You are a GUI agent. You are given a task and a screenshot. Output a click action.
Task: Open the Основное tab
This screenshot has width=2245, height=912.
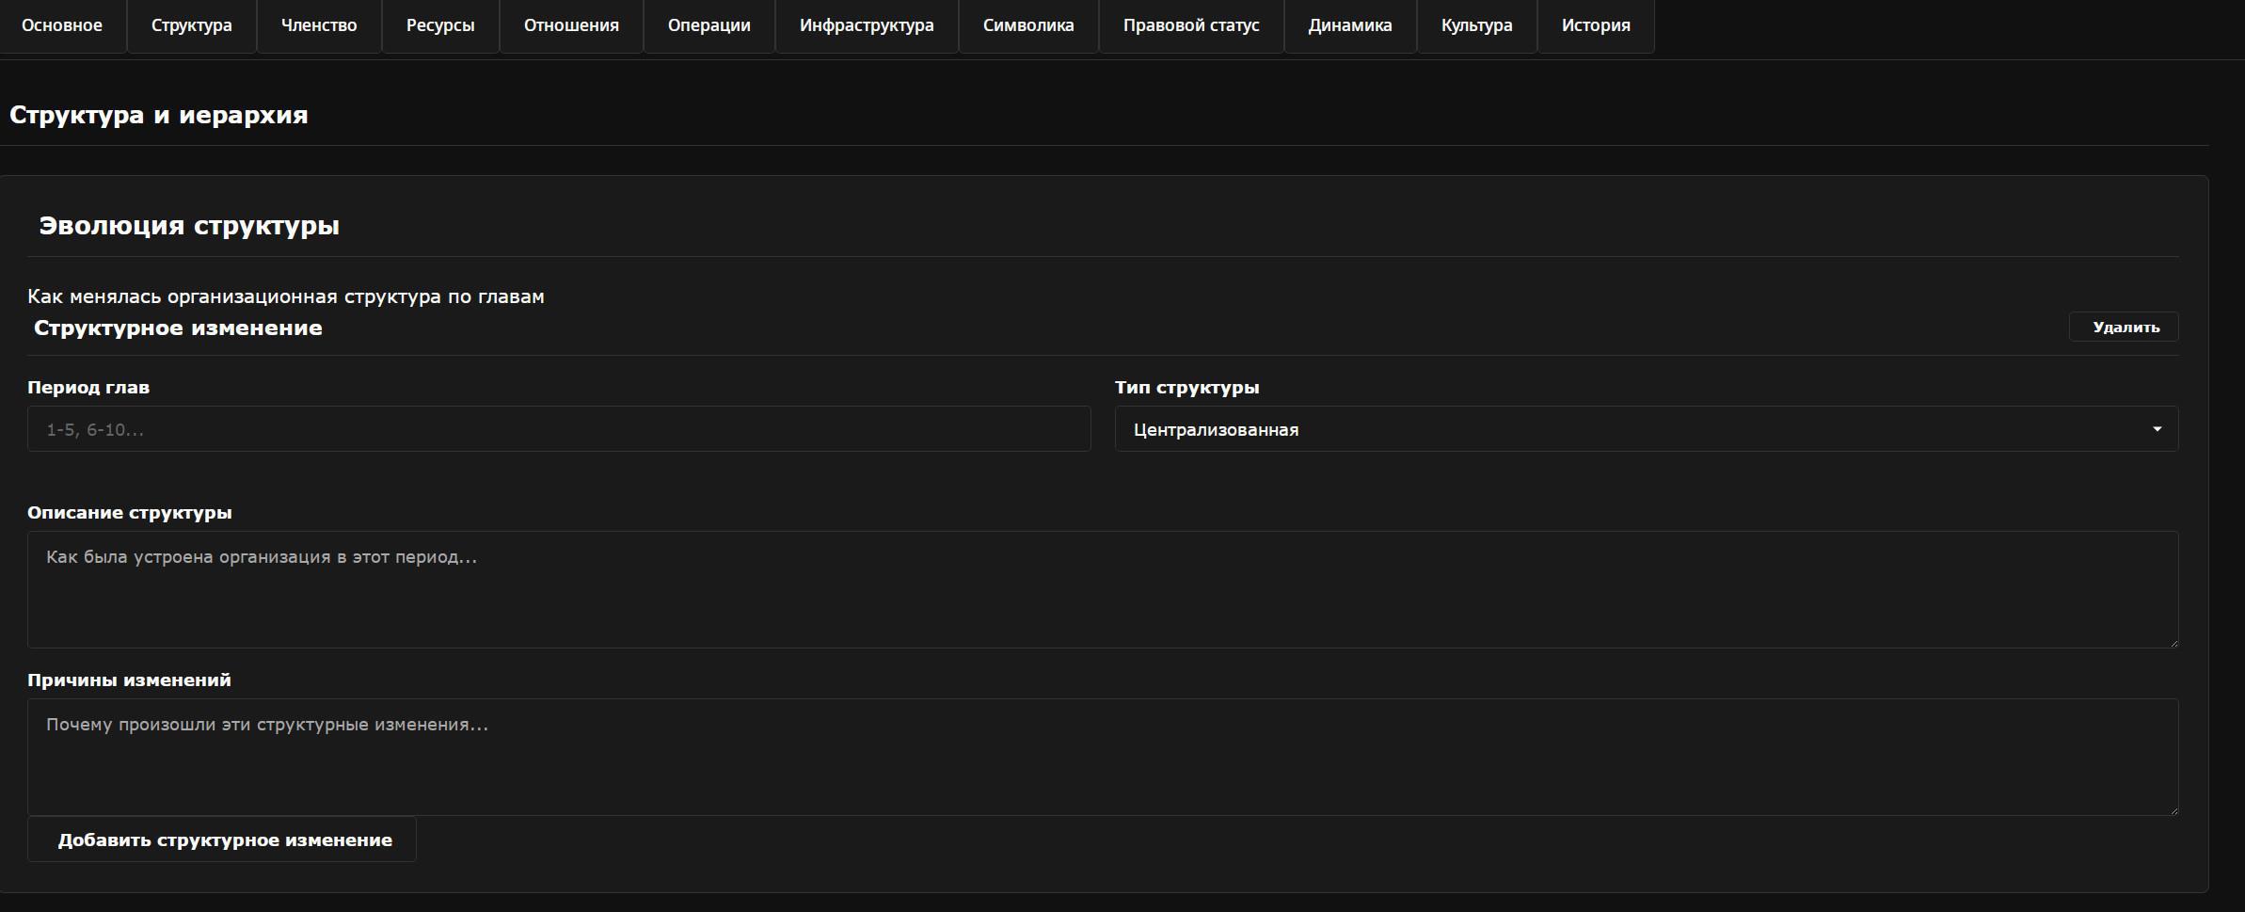[x=62, y=25]
